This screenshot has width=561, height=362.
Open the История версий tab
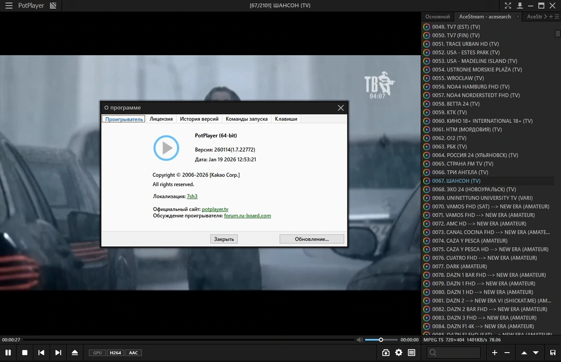click(199, 119)
